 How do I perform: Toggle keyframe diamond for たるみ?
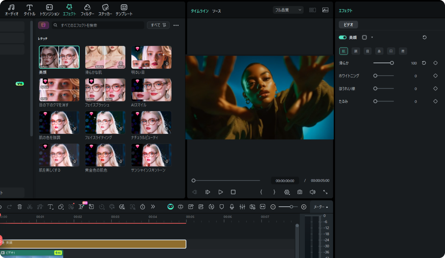[435, 101]
